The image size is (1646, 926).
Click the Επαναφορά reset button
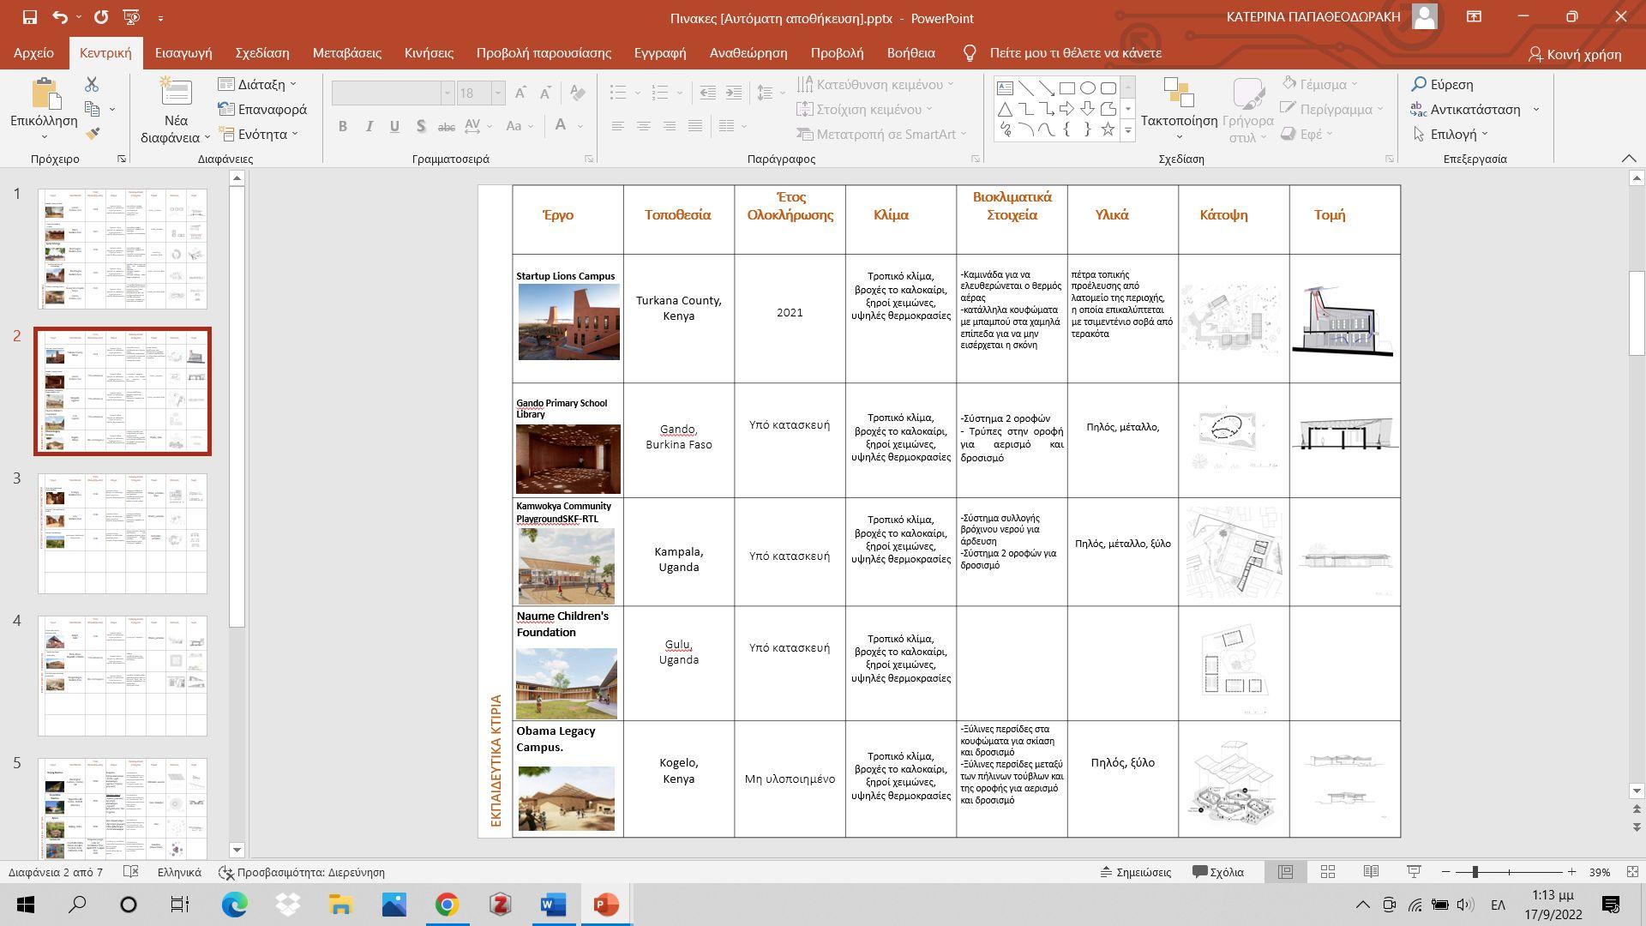262,109
